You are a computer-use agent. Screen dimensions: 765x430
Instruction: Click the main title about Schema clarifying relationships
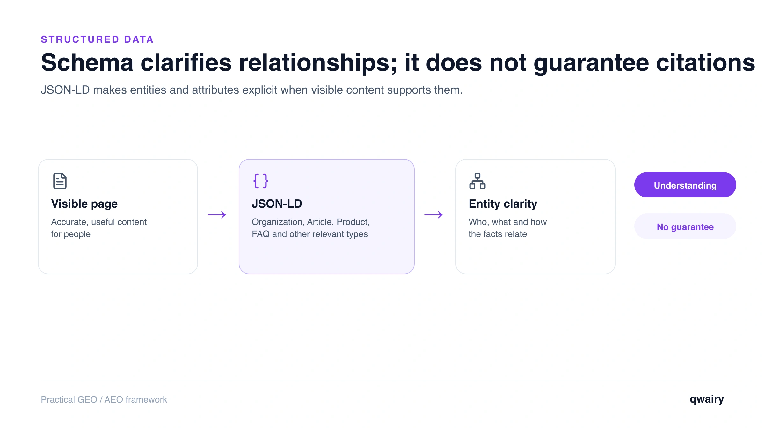pyautogui.click(x=398, y=63)
